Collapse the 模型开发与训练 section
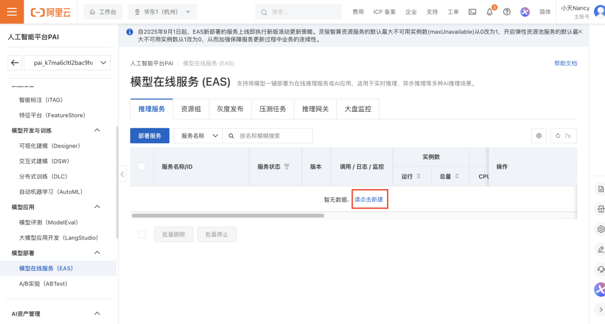The image size is (605, 324). [x=97, y=131]
